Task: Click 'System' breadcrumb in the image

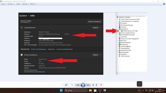Action: (x=23, y=16)
